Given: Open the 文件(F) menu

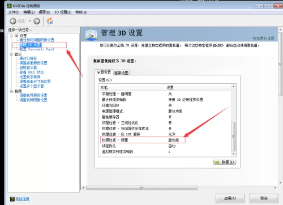Looking at the screenshot, I should [x=14, y=12].
